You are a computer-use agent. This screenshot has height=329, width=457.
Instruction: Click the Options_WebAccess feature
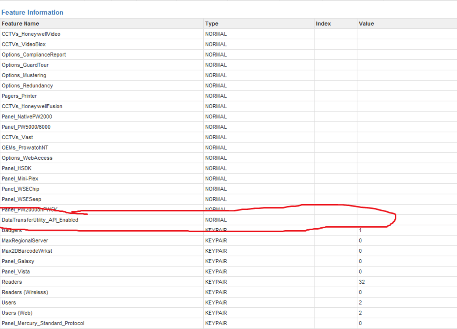click(x=27, y=158)
